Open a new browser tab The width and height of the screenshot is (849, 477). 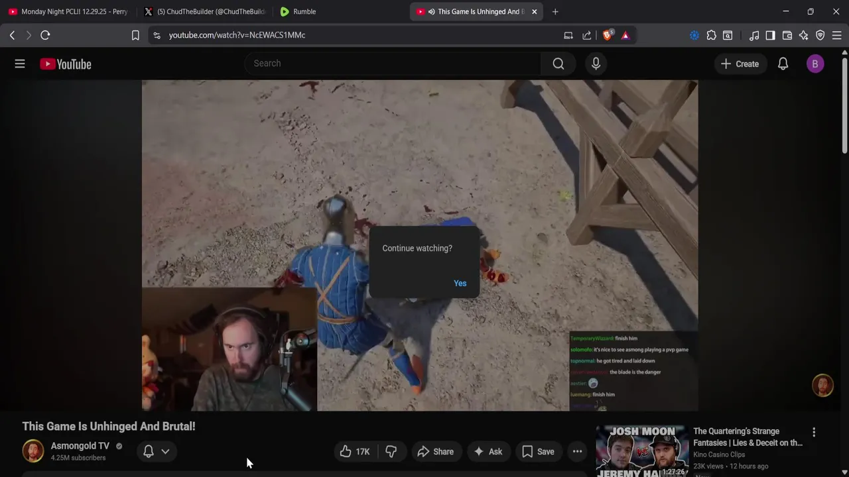(x=555, y=11)
